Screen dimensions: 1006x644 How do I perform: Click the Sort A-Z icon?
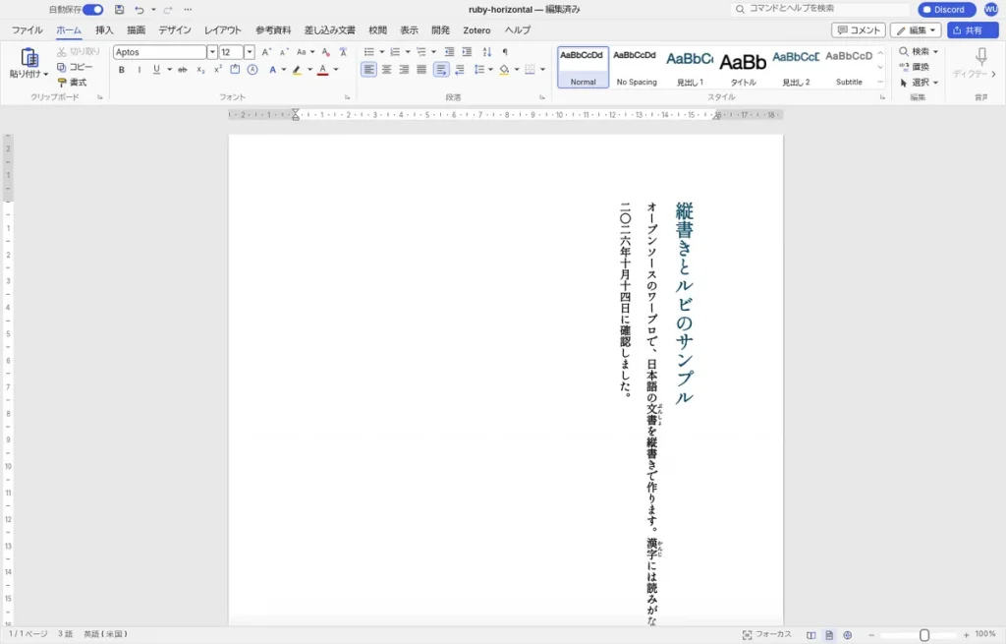[x=487, y=52]
